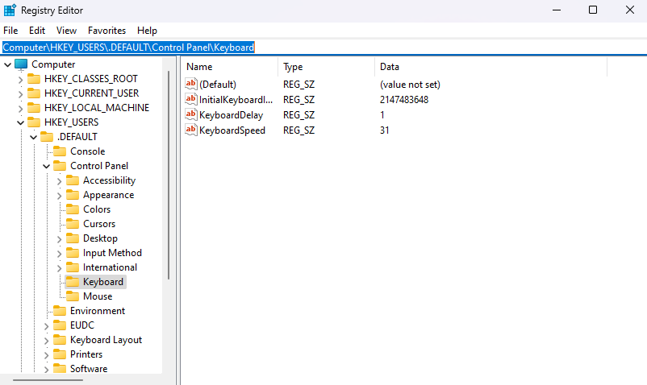
Task: Click the Computer root icon in tree
Action: 21,64
